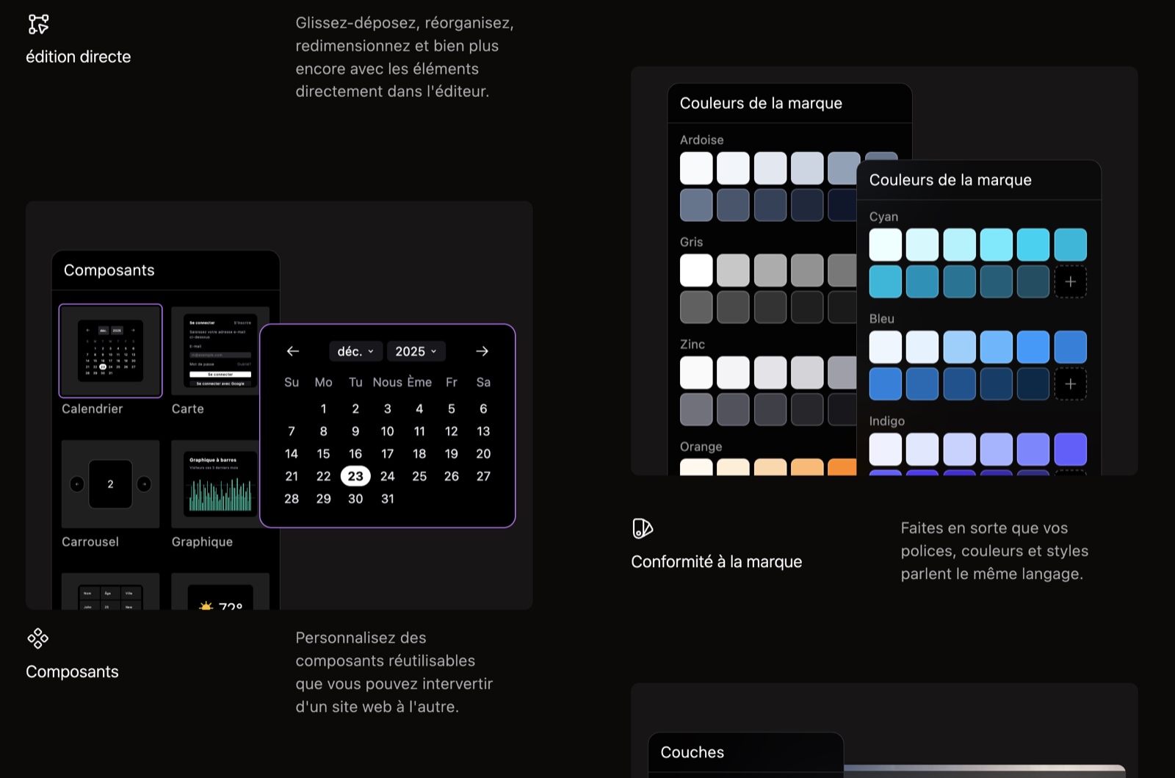Viewport: 1175px width, 778px height.
Task: Click the carousel right arrow dot
Action: pyautogui.click(x=144, y=484)
